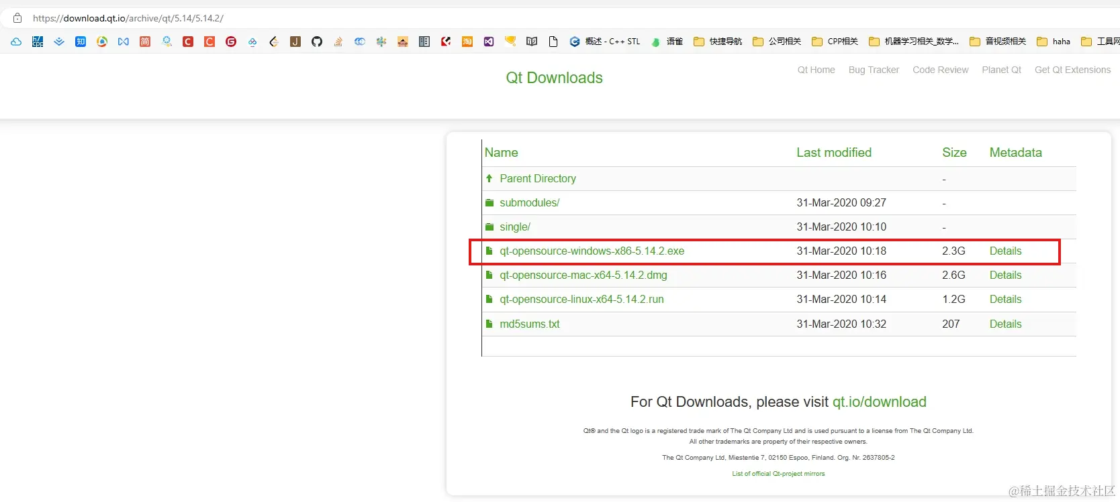This screenshot has height=502, width=1120.
Task: Download qt-opensource-windows-x86-5.14.2.exe
Action: [592, 251]
